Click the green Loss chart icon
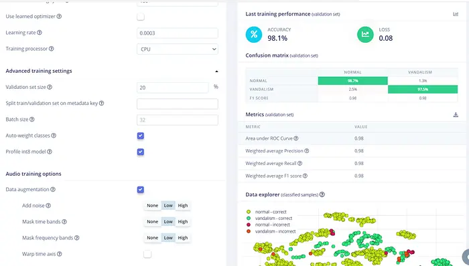 (x=365, y=34)
